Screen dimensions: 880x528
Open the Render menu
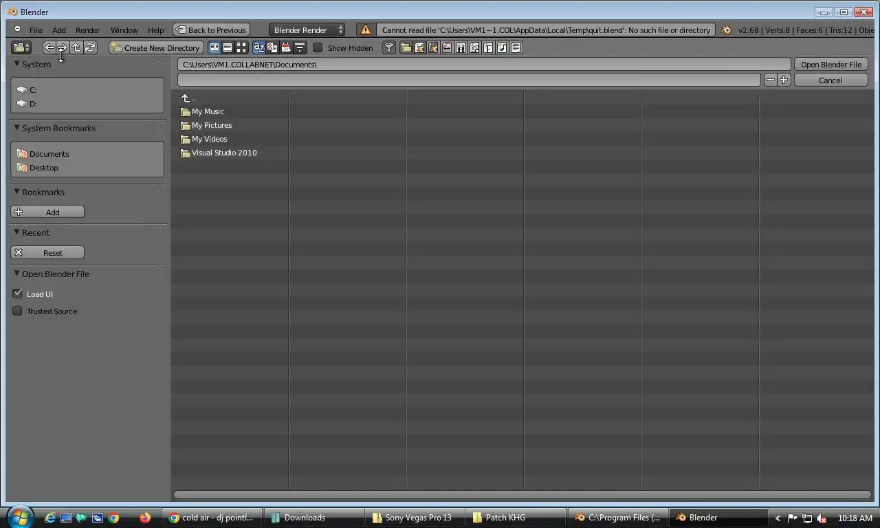[x=88, y=30]
